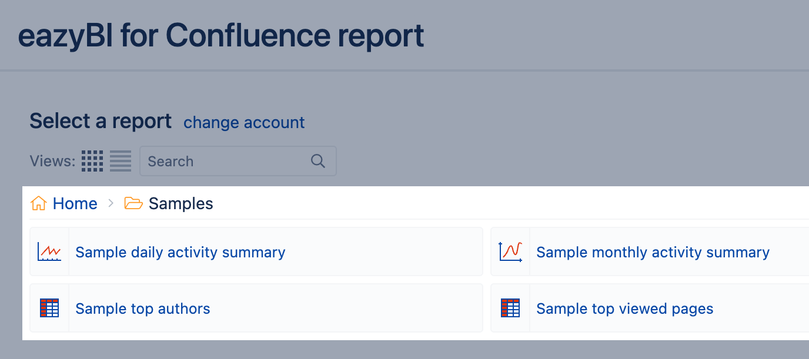Toggle the grid view next to Views label
This screenshot has width=809, height=359.
(x=92, y=160)
